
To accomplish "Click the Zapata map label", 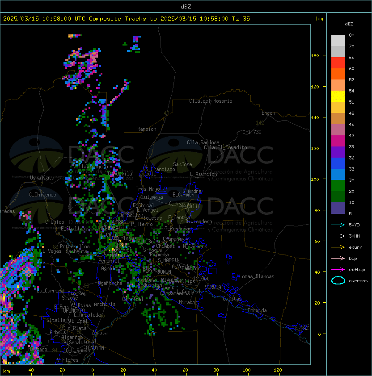I will (x=99, y=333).
